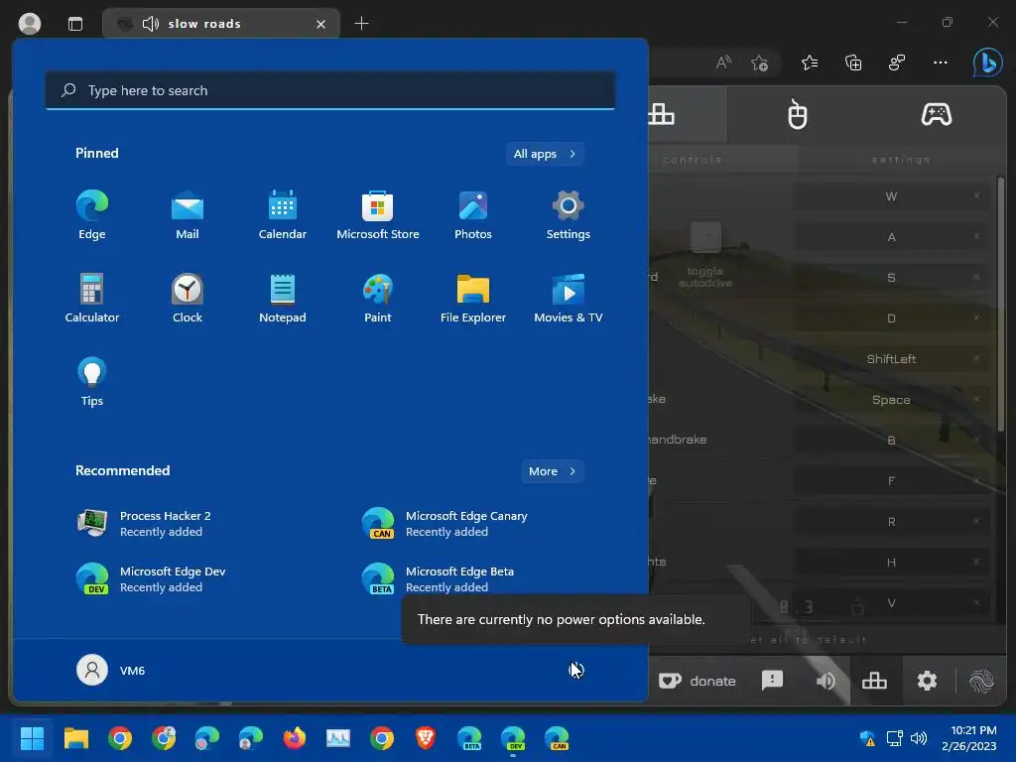Open Edge Canary from taskbar
Viewport: 1016px width, 762px height.
click(557, 738)
